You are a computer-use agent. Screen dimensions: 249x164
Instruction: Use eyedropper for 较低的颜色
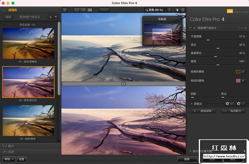pyautogui.click(x=243, y=81)
